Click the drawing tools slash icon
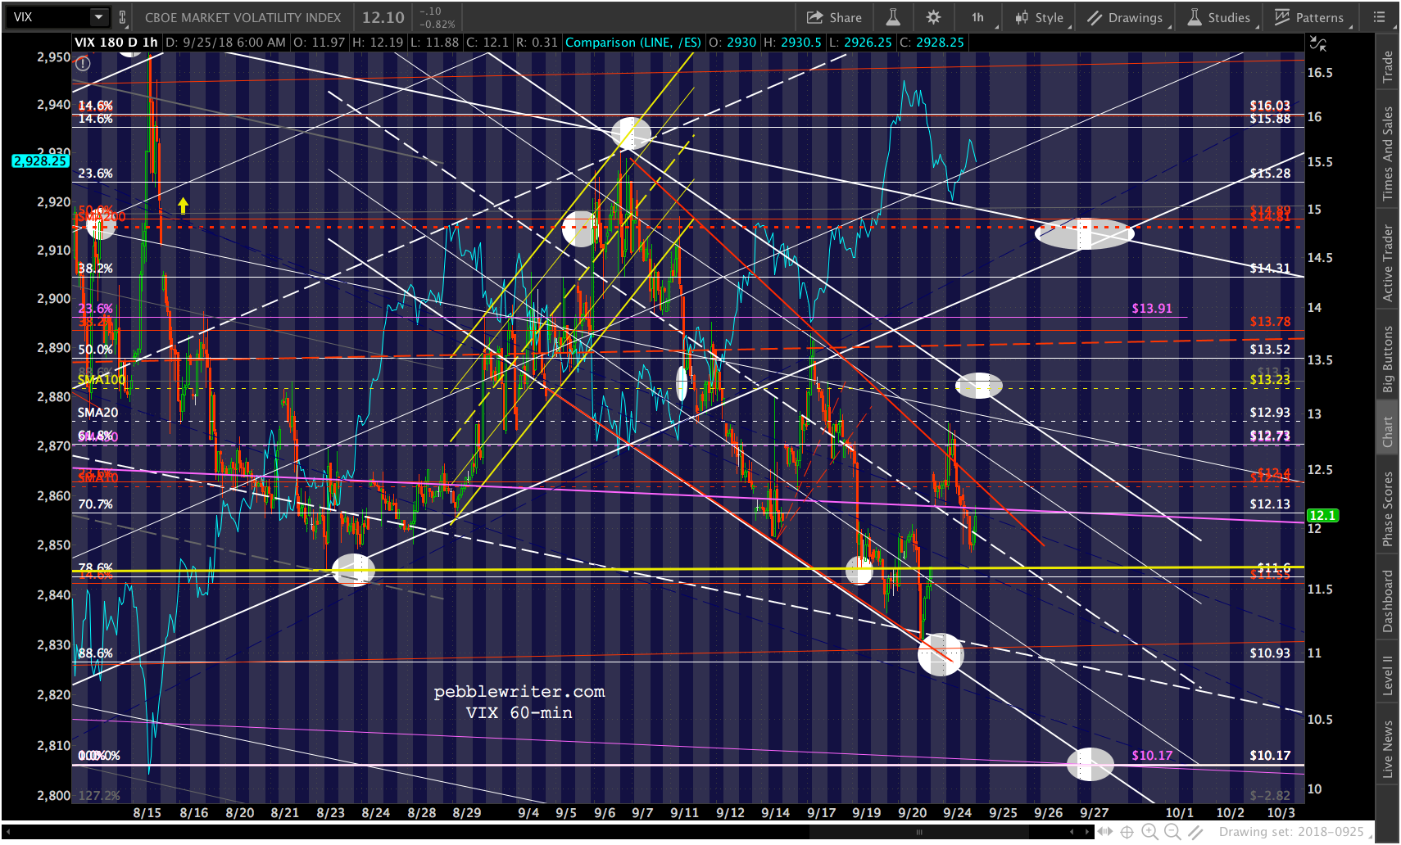Image resolution: width=1401 pixels, height=845 pixels. (x=1196, y=832)
